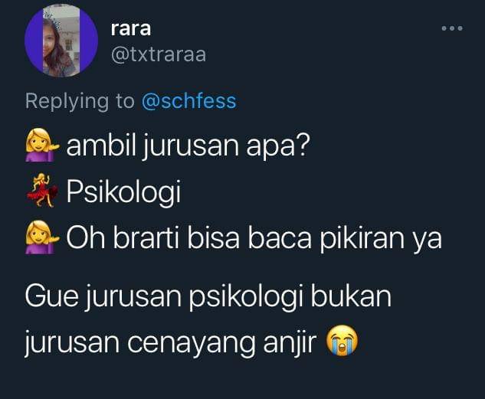Image resolution: width=485 pixels, height=399 pixels.
Task: Click the "Replying to" label
Action: pyautogui.click(x=80, y=101)
